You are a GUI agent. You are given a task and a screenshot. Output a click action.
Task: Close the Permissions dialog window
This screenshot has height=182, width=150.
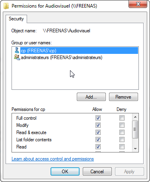tap(138, 4)
